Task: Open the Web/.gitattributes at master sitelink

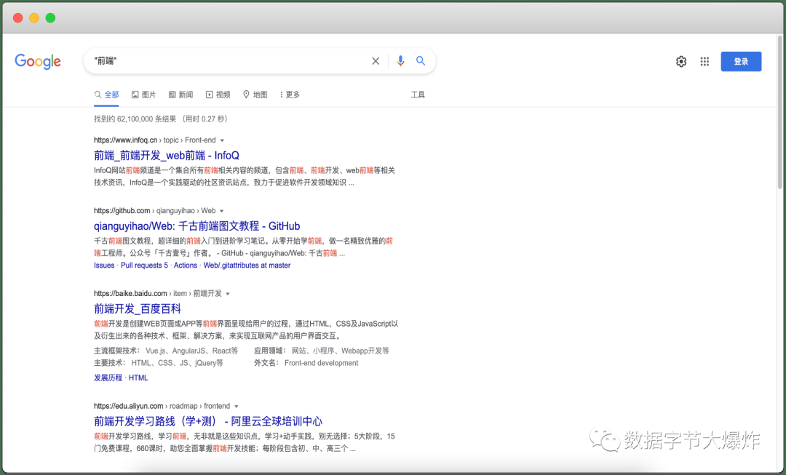Action: coord(247,265)
